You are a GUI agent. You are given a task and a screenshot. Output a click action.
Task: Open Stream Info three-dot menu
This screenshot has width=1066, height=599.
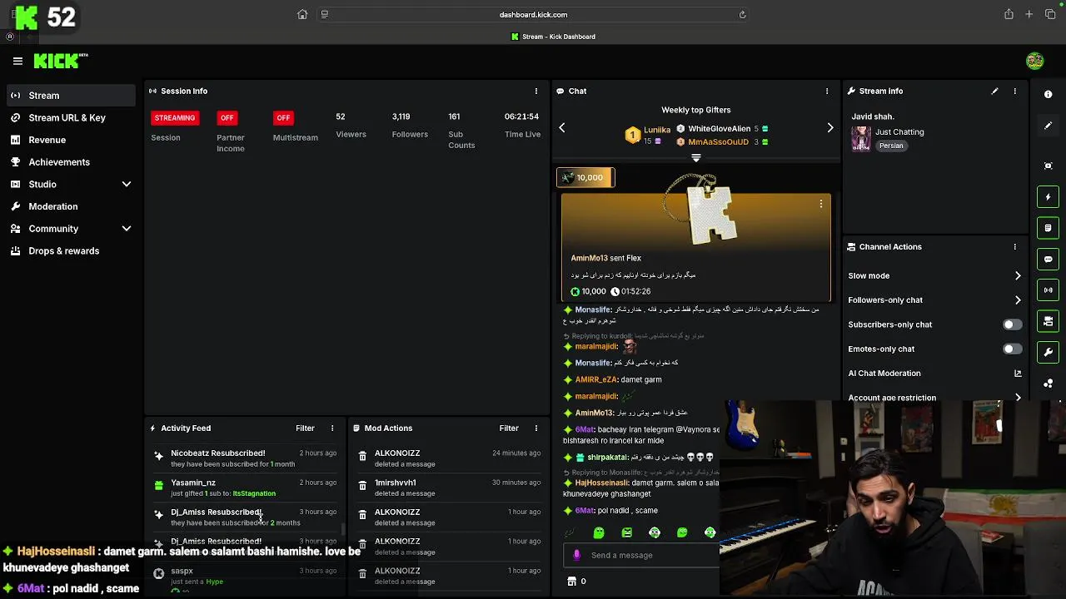click(x=1014, y=91)
